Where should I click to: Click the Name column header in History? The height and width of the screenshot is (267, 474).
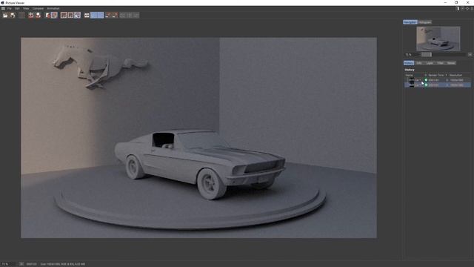click(x=410, y=75)
